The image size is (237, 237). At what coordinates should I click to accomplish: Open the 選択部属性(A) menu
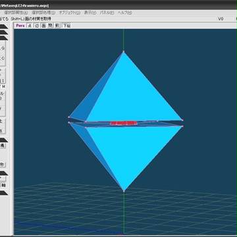pyautogui.click(x=16, y=13)
